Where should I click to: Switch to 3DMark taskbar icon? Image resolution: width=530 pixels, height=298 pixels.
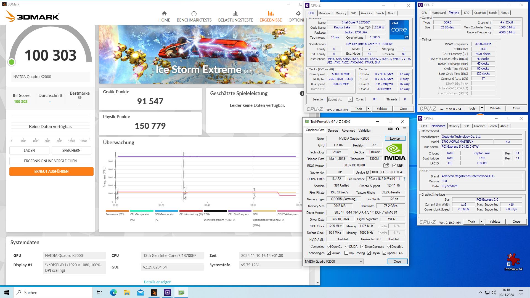(x=154, y=292)
